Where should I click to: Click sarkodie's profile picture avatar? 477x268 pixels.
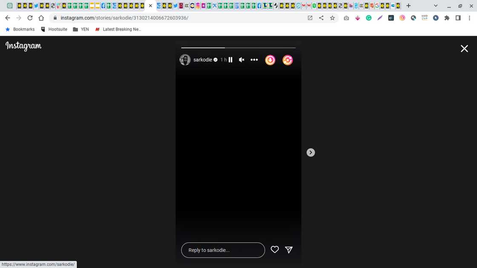[185, 60]
